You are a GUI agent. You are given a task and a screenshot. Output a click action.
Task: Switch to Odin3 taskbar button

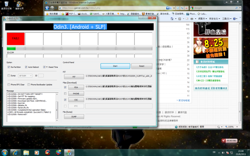[69, 152]
